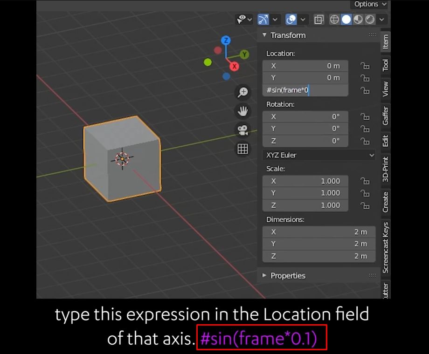The height and width of the screenshot is (354, 429).
Task: Click the 3D cursor at cube center
Action: point(122,158)
